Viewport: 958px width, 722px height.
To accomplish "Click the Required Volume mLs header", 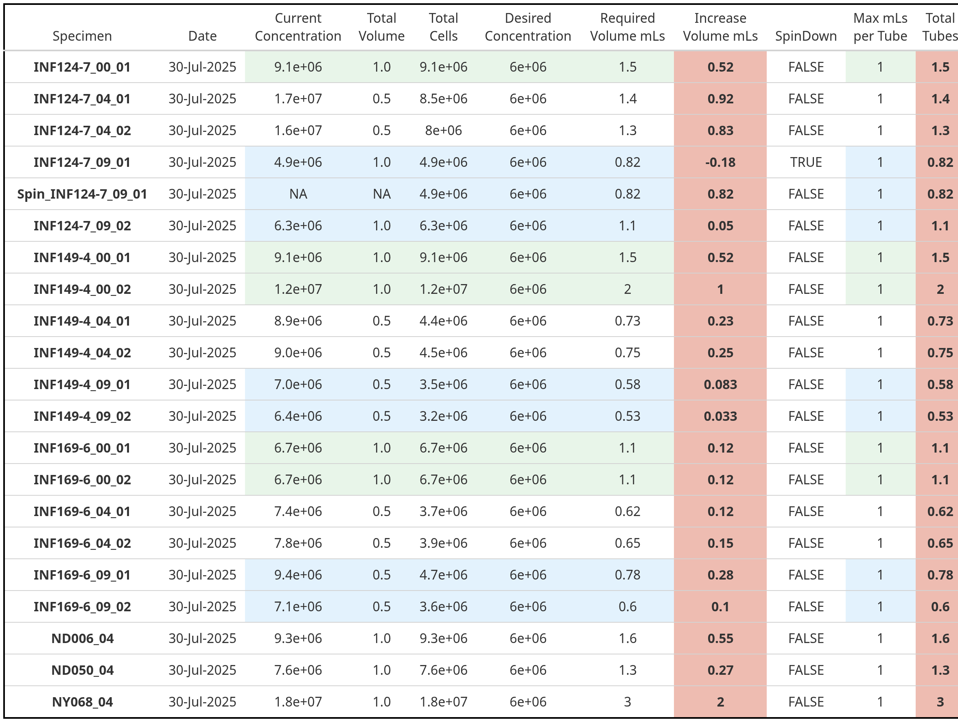I will click(x=627, y=27).
